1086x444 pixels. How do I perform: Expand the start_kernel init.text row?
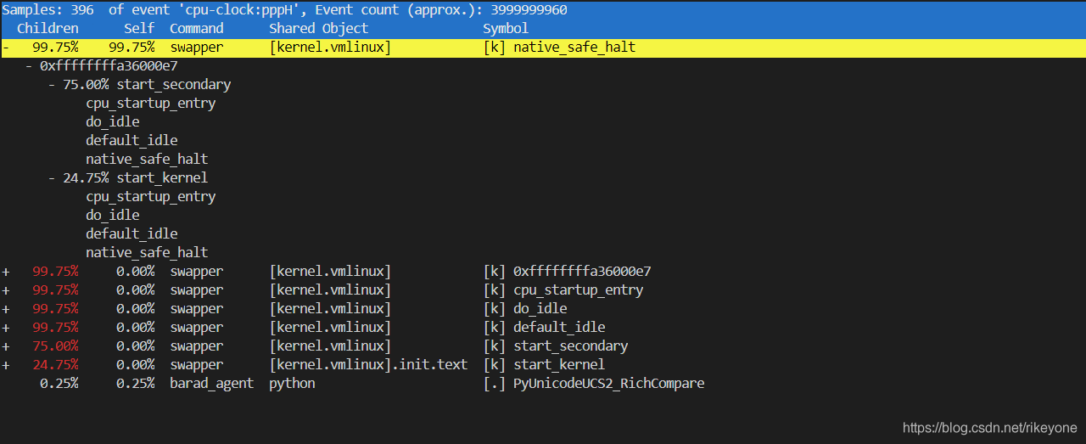(x=5, y=365)
